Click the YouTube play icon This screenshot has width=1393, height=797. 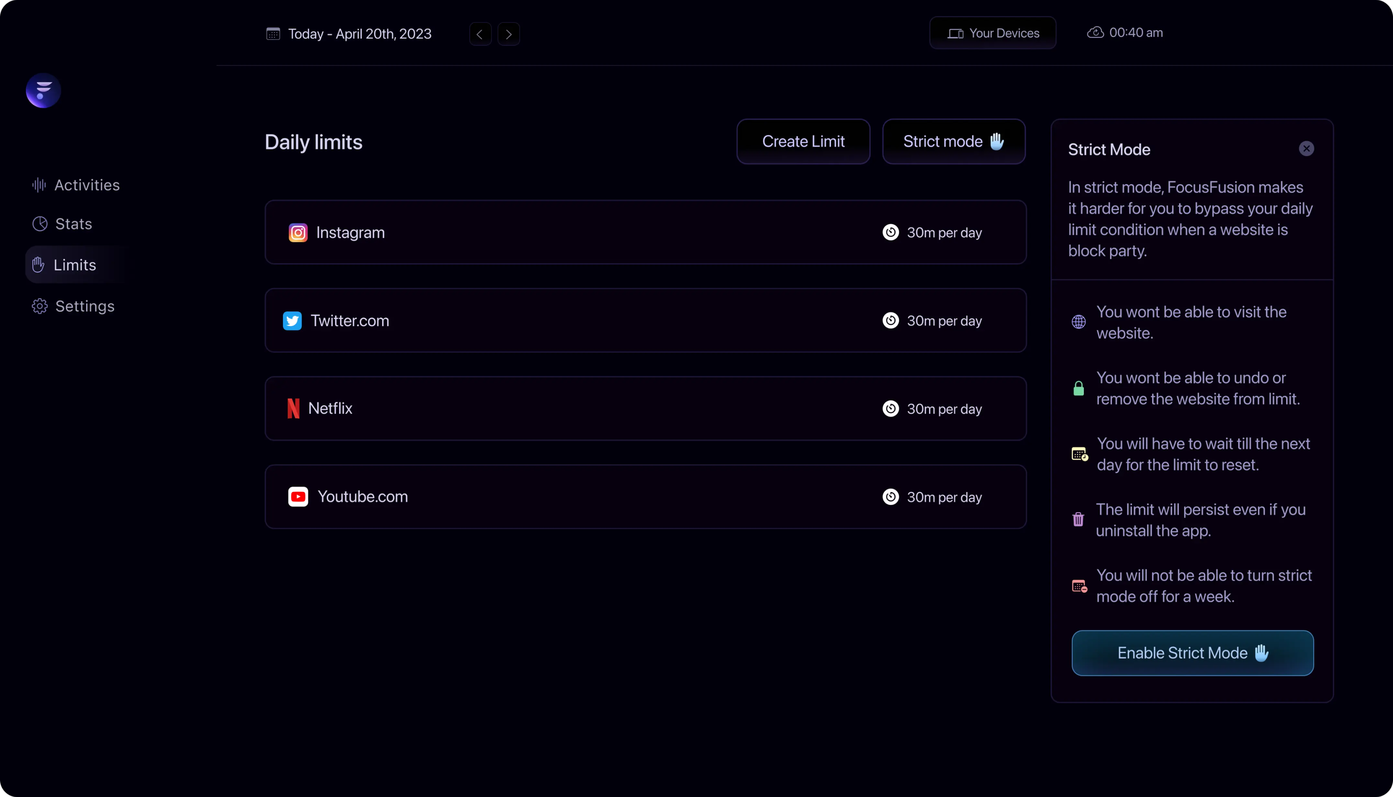(298, 497)
